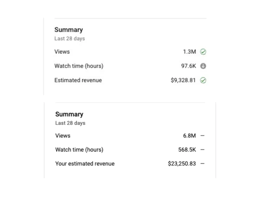Click the $9,328.81 estimated revenue amount

click(183, 80)
